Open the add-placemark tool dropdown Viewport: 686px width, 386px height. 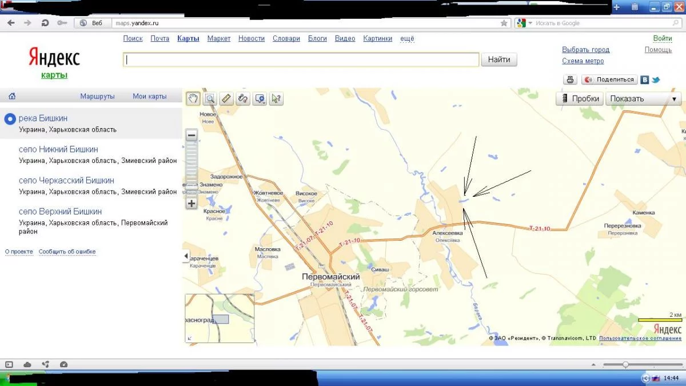pos(260,98)
